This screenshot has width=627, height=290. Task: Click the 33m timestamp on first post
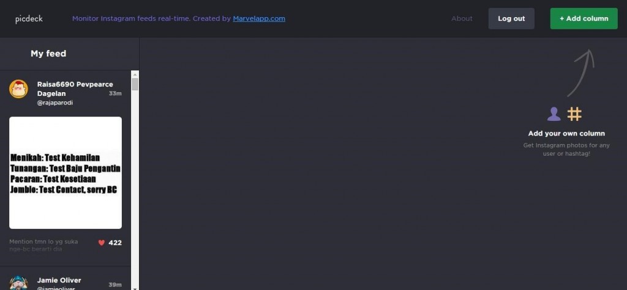point(115,93)
